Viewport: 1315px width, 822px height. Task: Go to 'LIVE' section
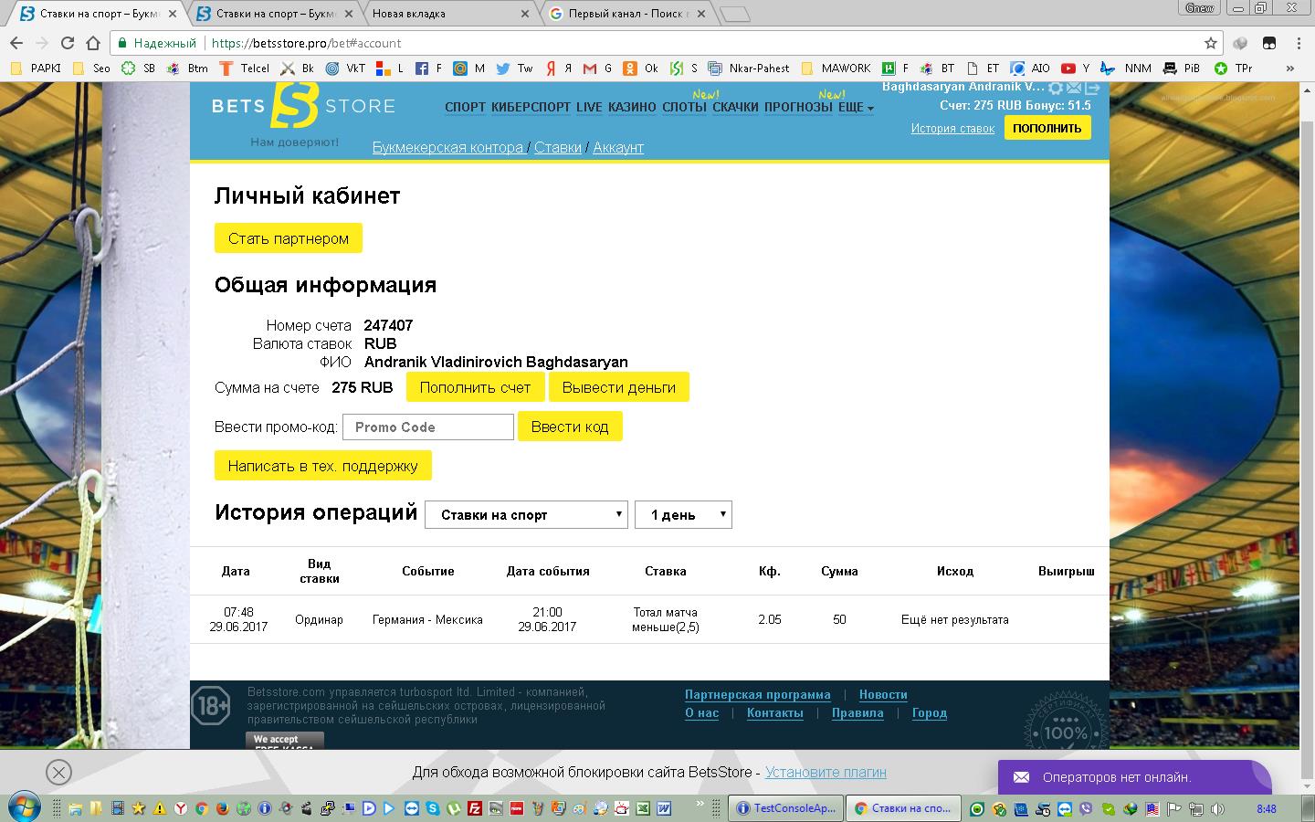tap(589, 107)
